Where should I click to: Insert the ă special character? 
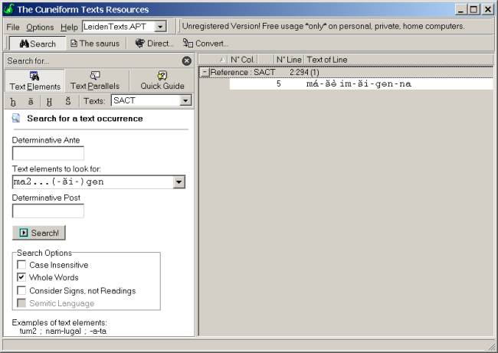coord(31,101)
